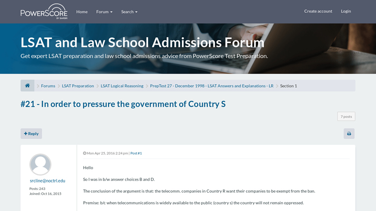376x211 pixels.
Task: Click the clock icon beside the post date
Action: pos(85,153)
